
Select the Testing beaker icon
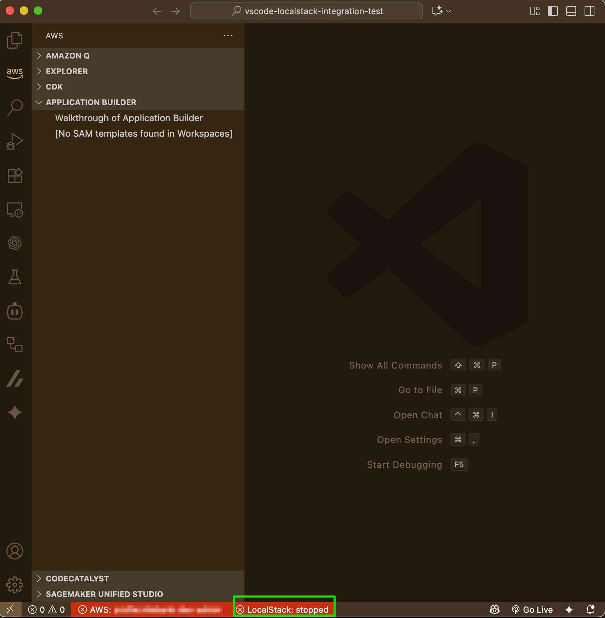(x=15, y=277)
